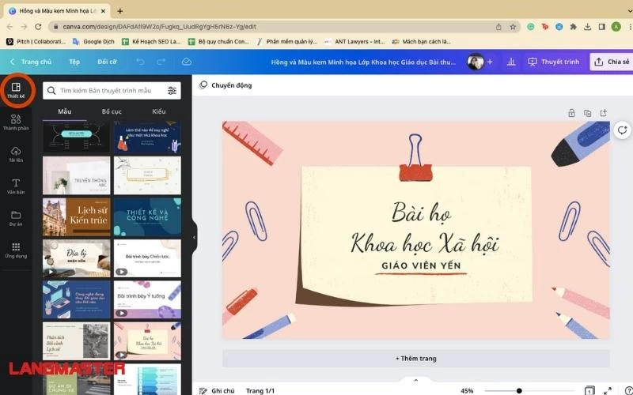Switch to the Bố cục tab
633x395 pixels.
click(x=112, y=111)
